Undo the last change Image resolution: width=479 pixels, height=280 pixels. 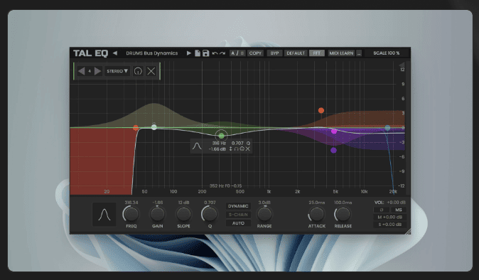click(x=215, y=53)
